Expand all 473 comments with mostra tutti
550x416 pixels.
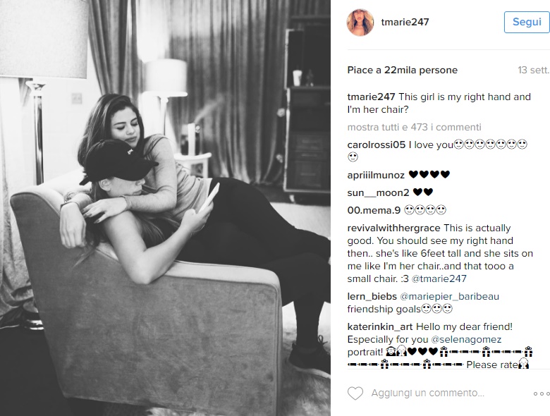click(x=414, y=127)
